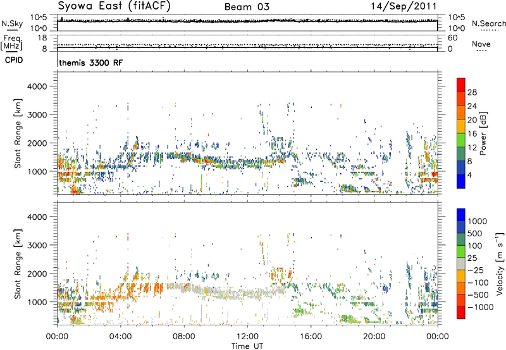Click the "N.Sky" axis label
This screenshot has width=506, height=350.
(x=12, y=23)
